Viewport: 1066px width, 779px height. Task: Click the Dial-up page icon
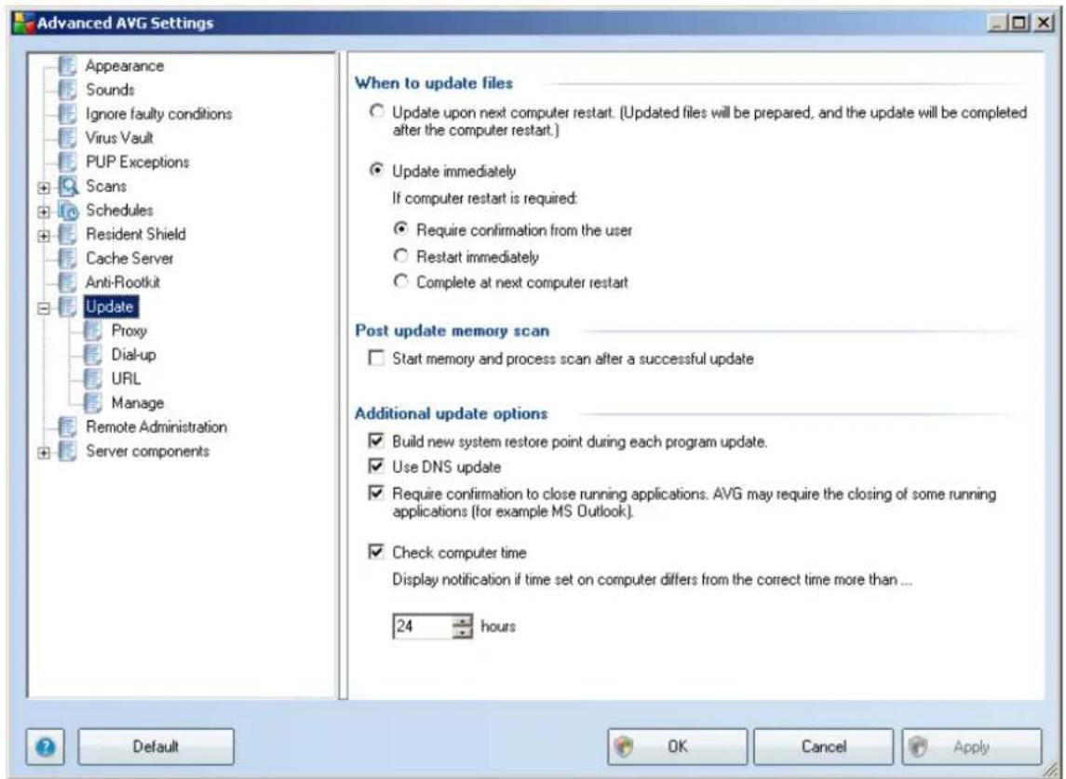click(x=92, y=355)
